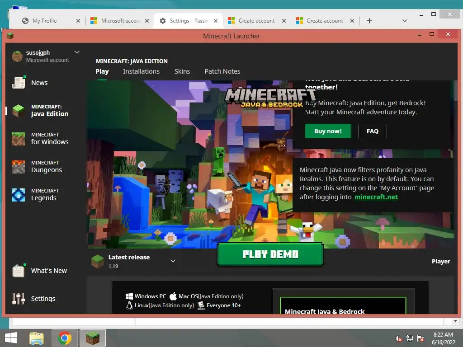The height and width of the screenshot is (347, 463).
Task: Expand the Latest release version dropdown
Action: 173,261
